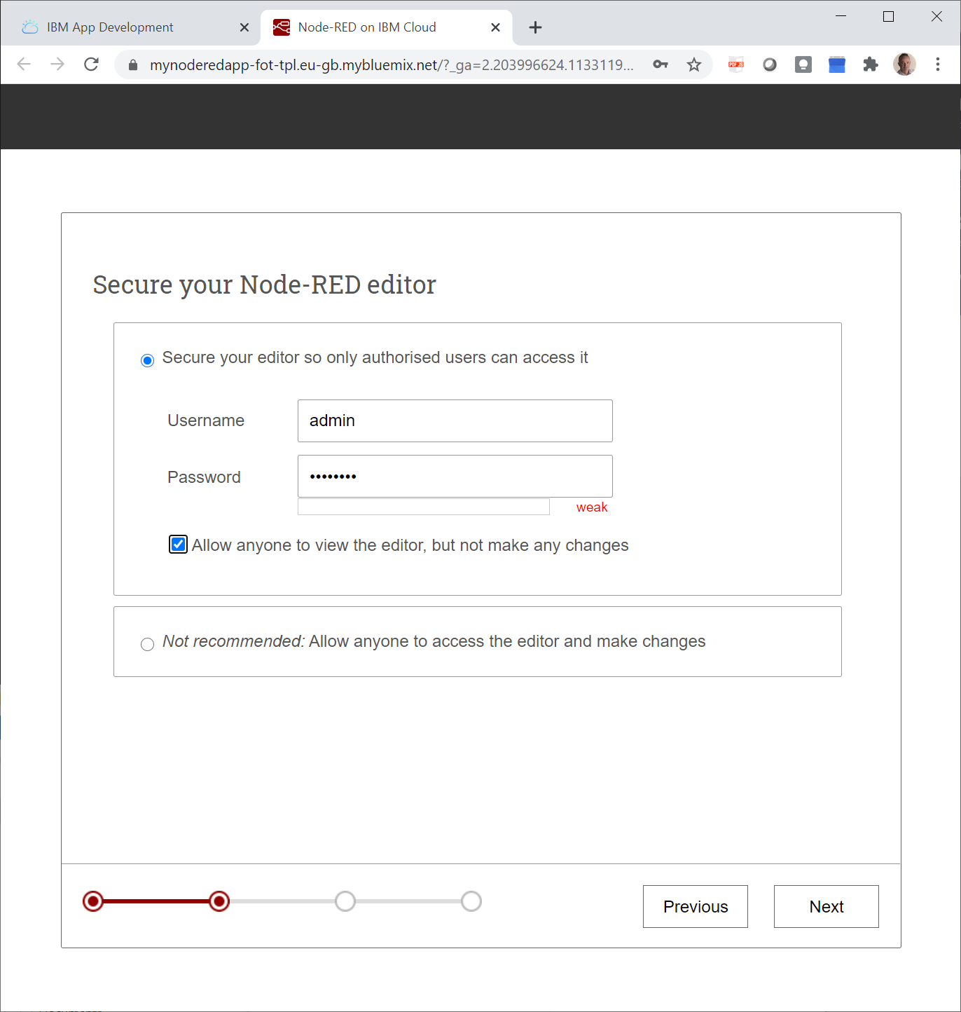Click the password strength meter bar
Screen dimensions: 961x1012
coord(424,507)
